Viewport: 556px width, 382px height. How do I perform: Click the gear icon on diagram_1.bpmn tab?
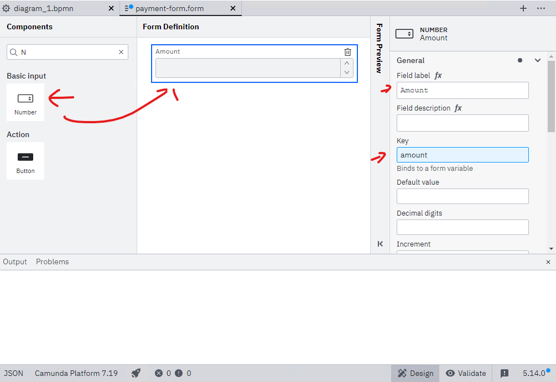coord(6,8)
